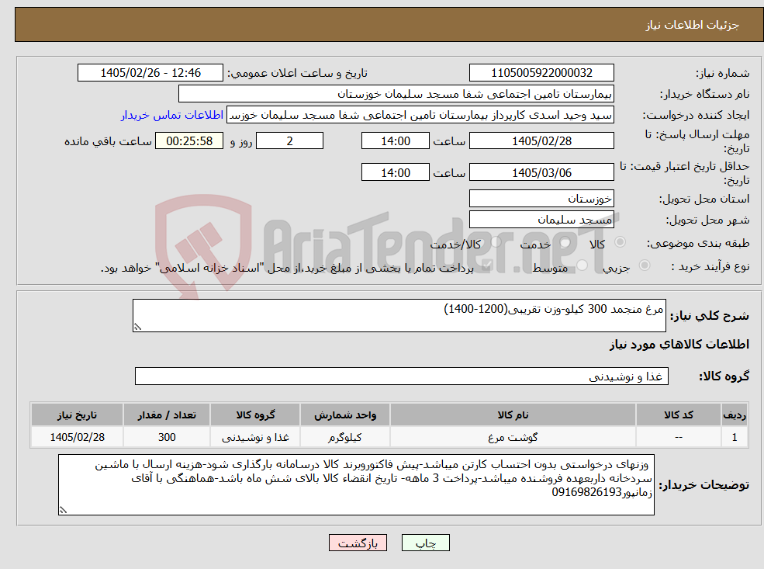Click the اطلاعات کالاهای مورد نیاز heading
764x569 pixels.
[679, 345]
